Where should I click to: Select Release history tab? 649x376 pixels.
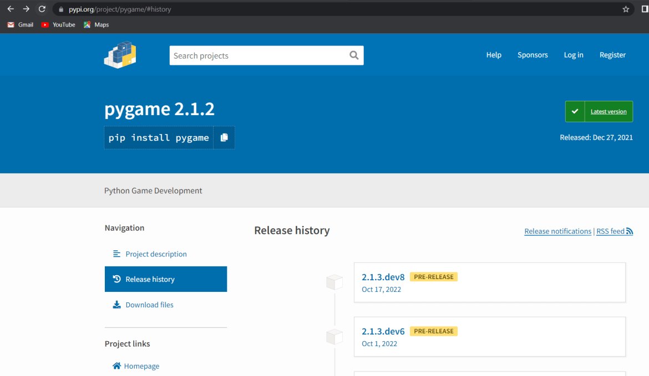click(165, 279)
